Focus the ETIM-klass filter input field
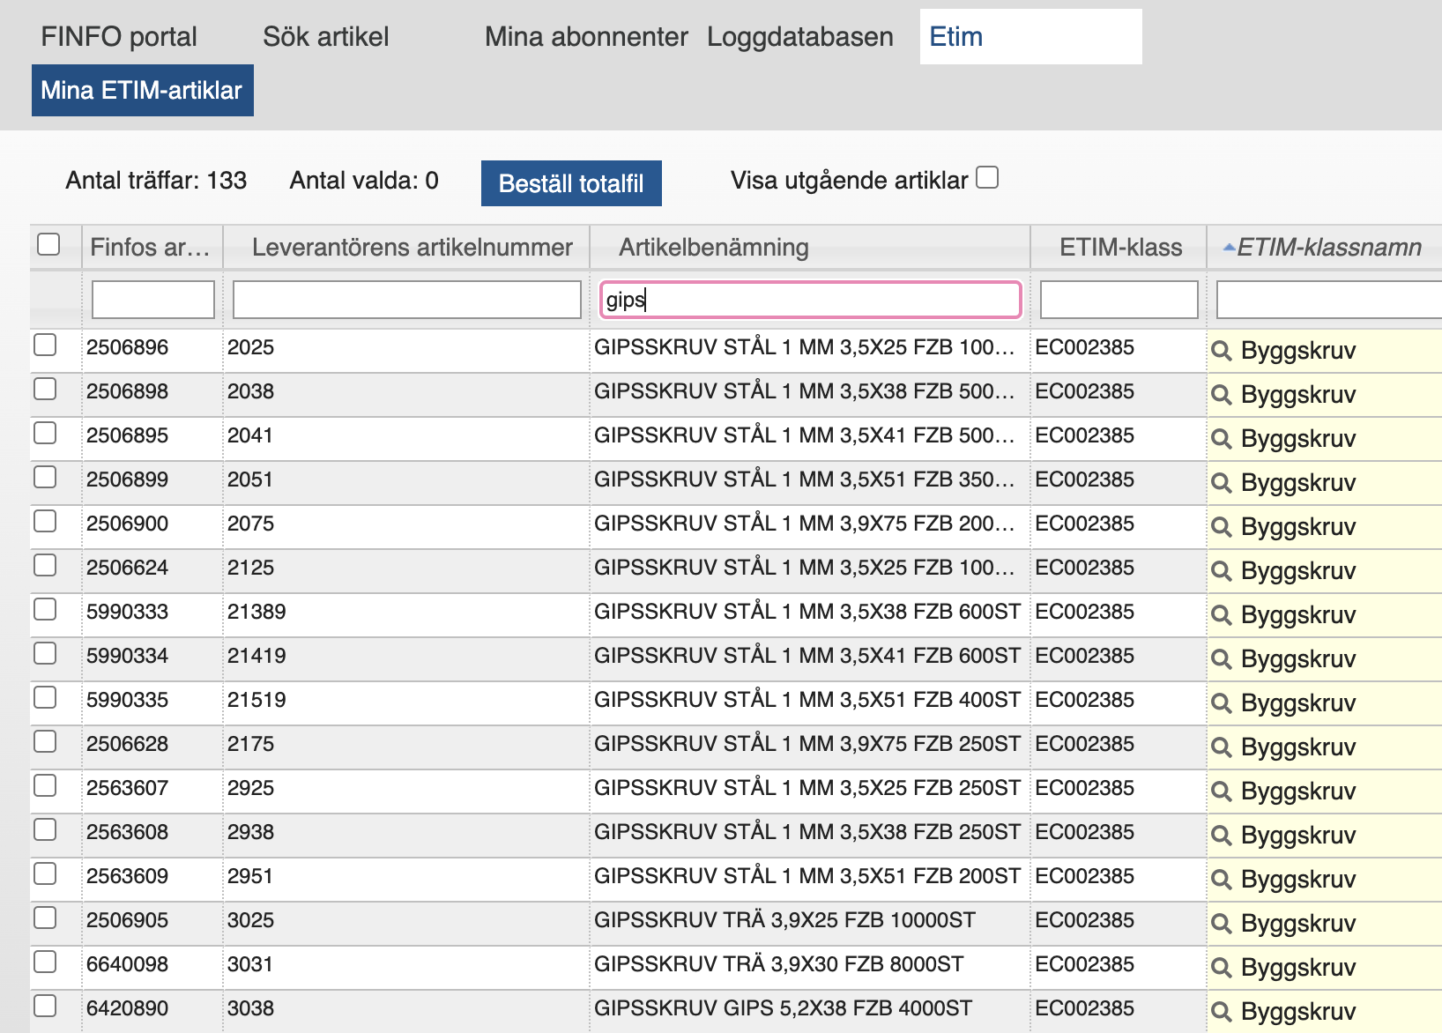The width and height of the screenshot is (1442, 1033). 1119,300
